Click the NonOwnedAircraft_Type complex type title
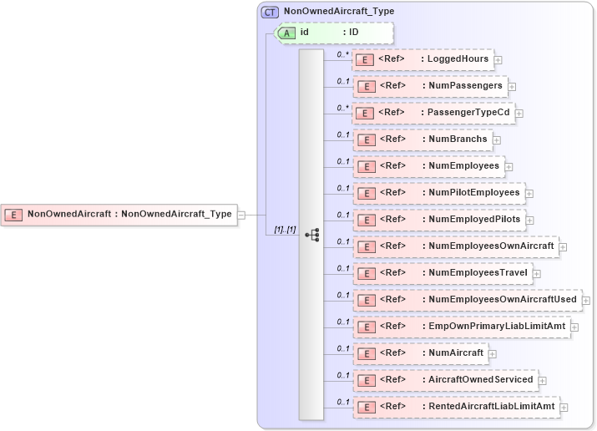 coord(339,12)
